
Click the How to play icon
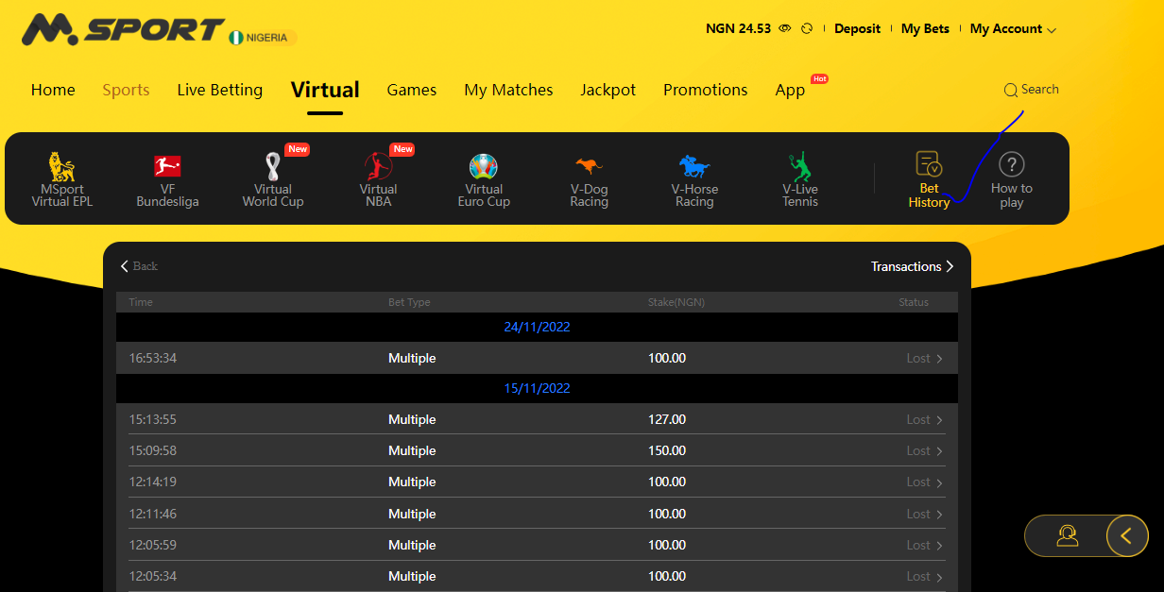point(1011,178)
